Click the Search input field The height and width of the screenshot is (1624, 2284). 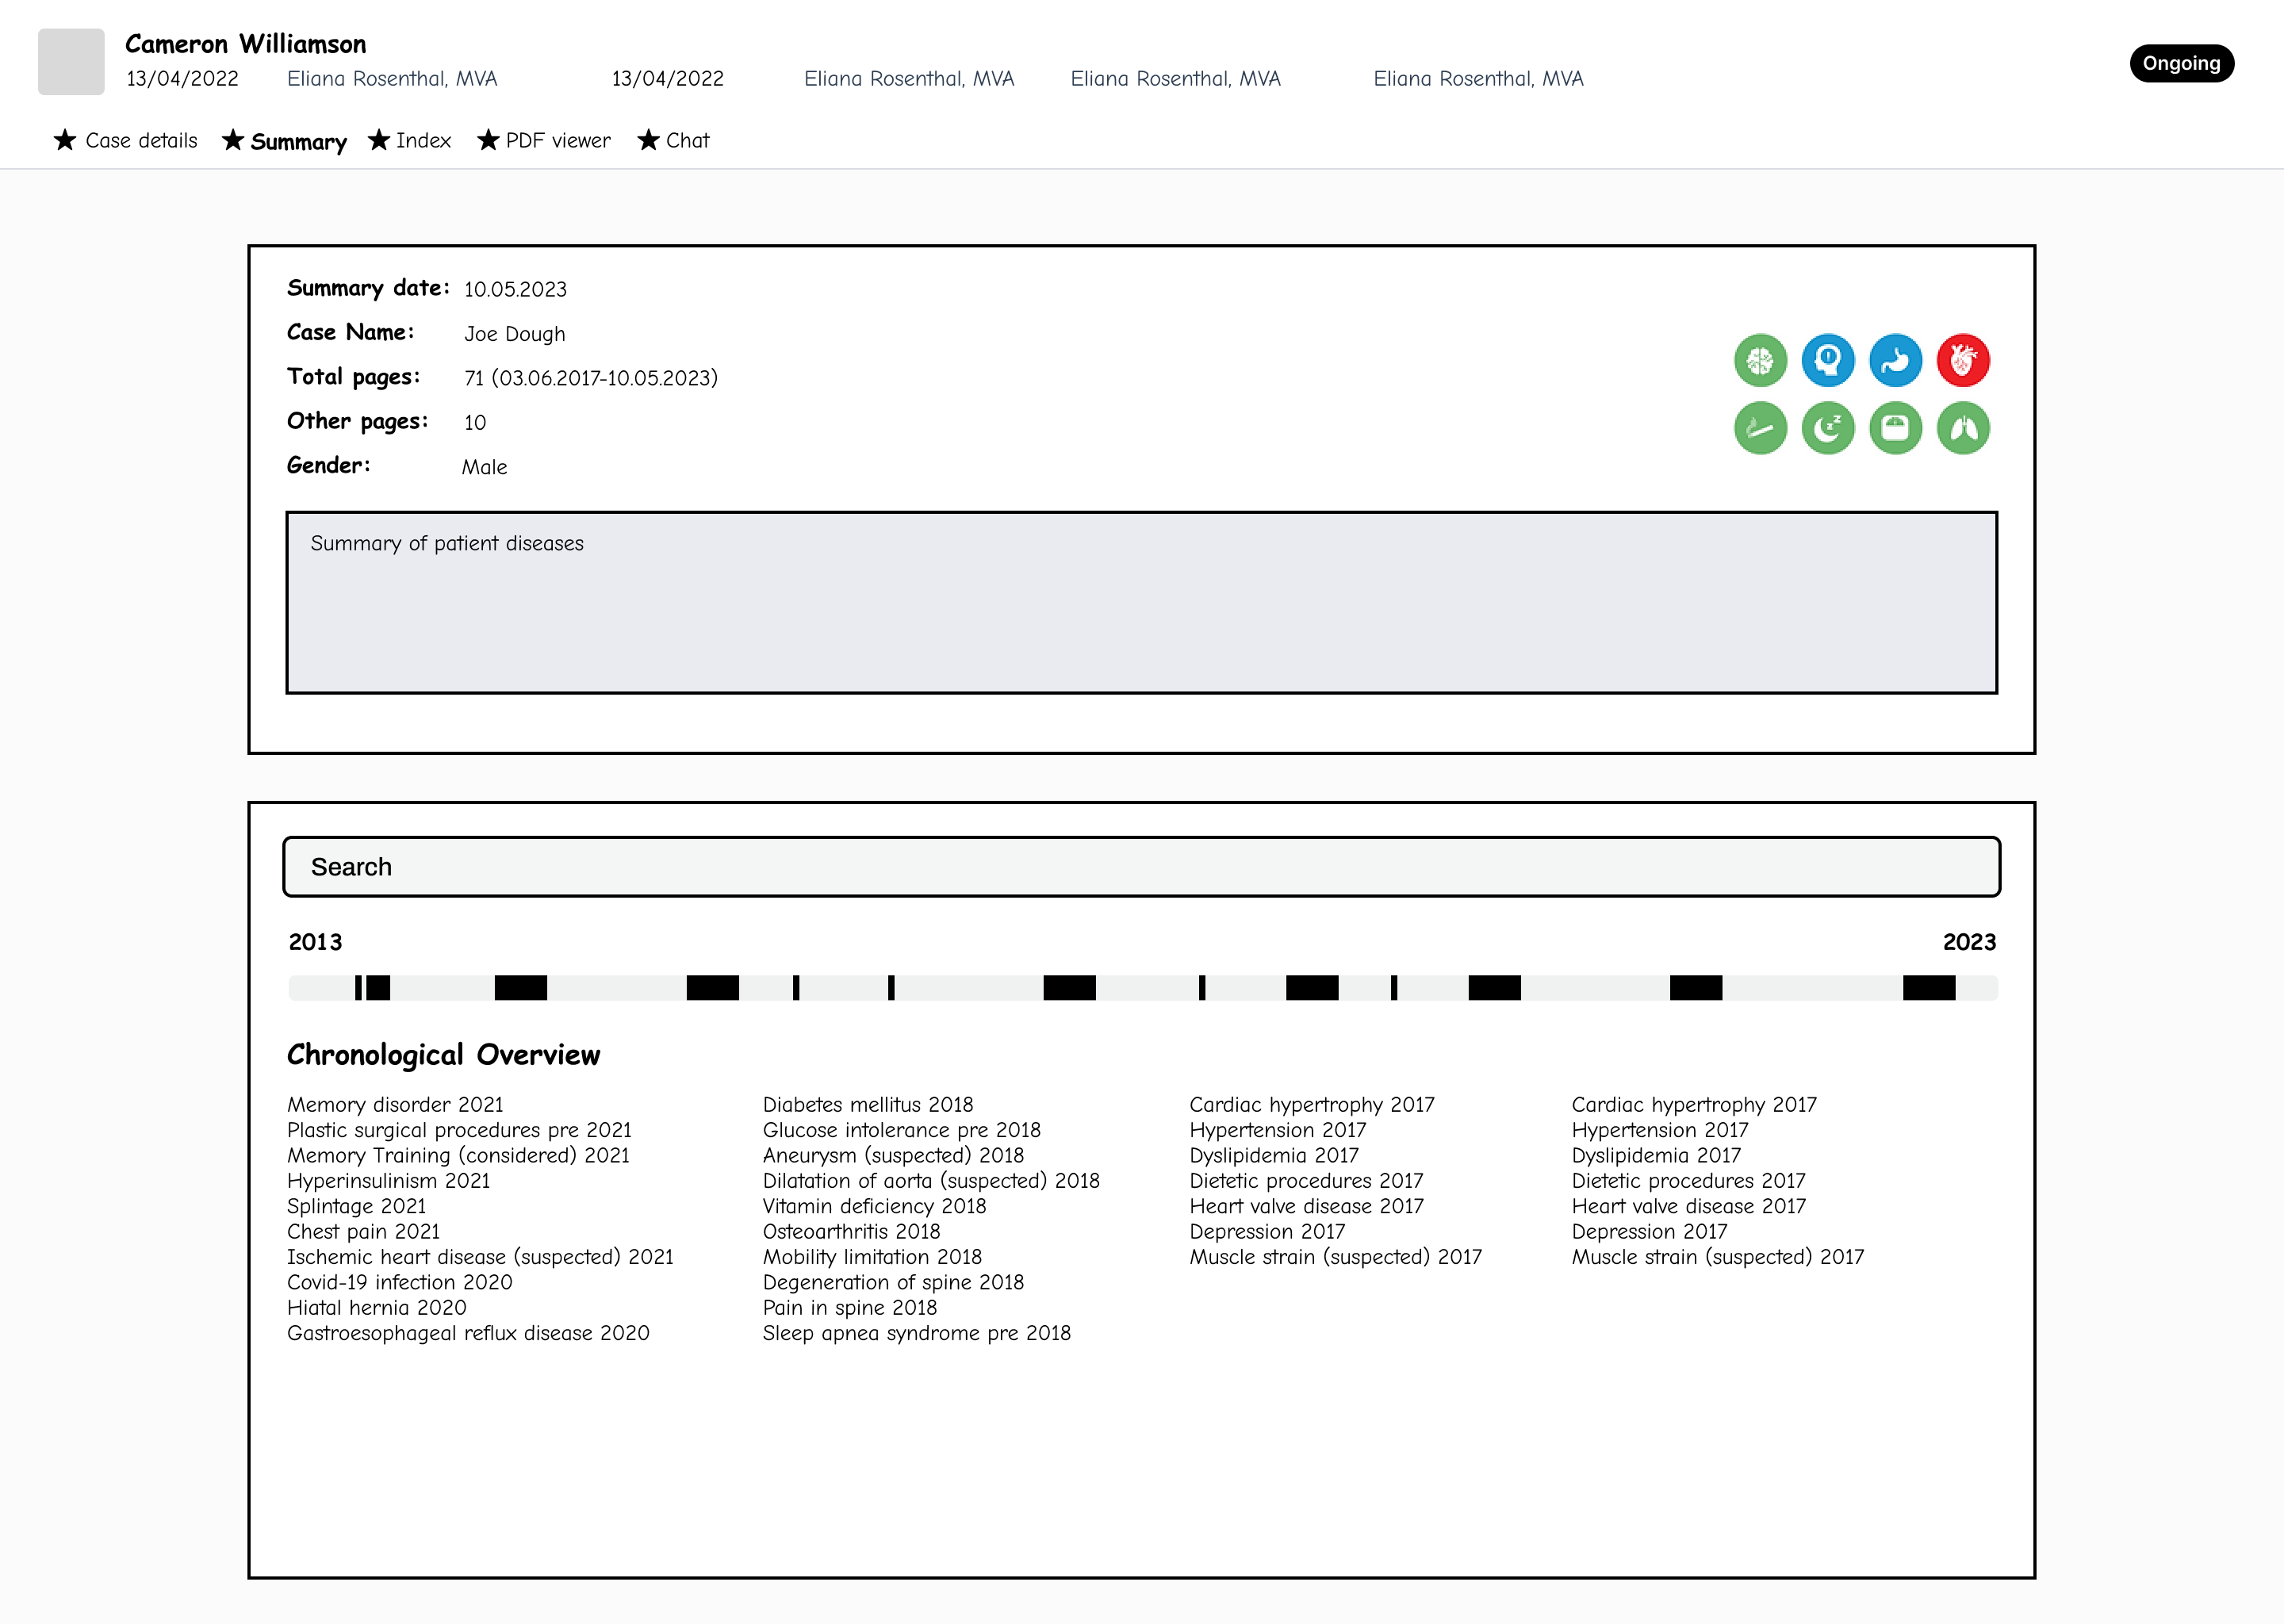coord(1141,867)
